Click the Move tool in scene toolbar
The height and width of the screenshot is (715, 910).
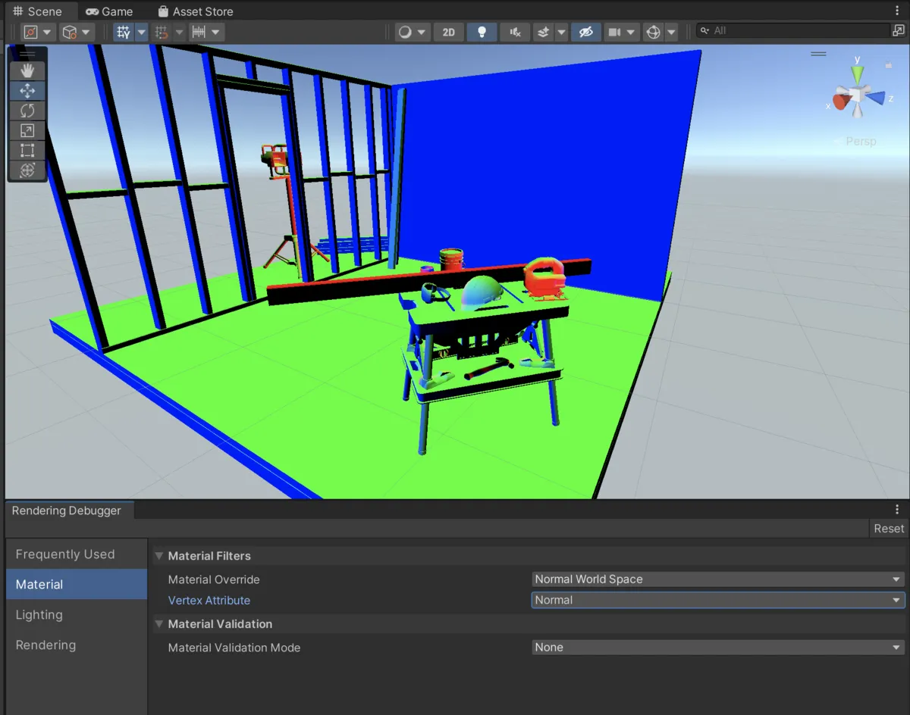pyautogui.click(x=27, y=91)
